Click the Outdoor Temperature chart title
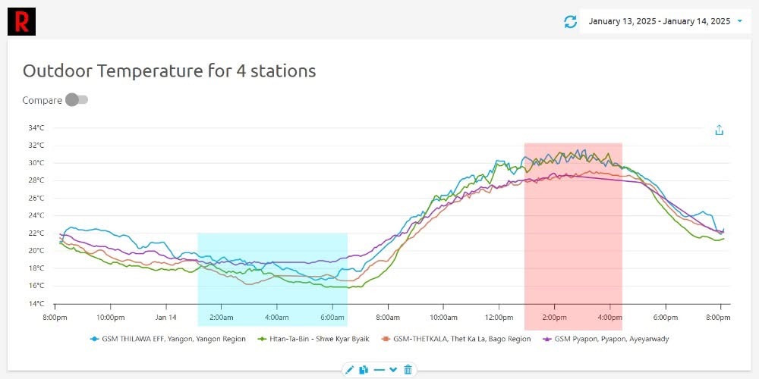The width and height of the screenshot is (759, 379). [169, 71]
